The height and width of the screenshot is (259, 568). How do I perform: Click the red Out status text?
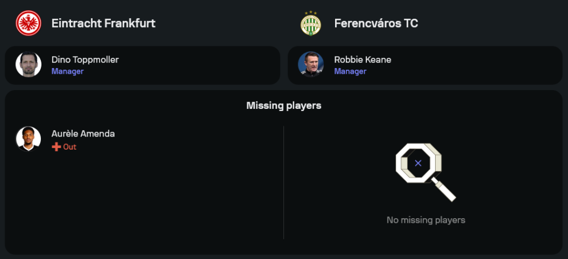click(x=69, y=147)
